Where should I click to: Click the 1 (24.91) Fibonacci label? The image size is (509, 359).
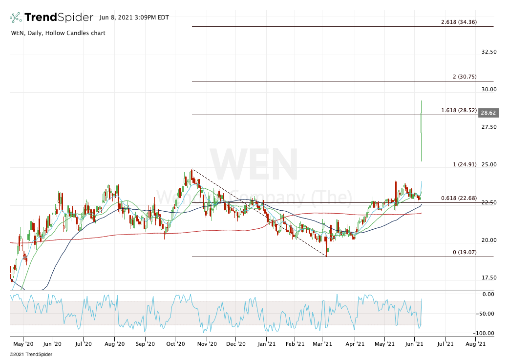pyautogui.click(x=465, y=164)
